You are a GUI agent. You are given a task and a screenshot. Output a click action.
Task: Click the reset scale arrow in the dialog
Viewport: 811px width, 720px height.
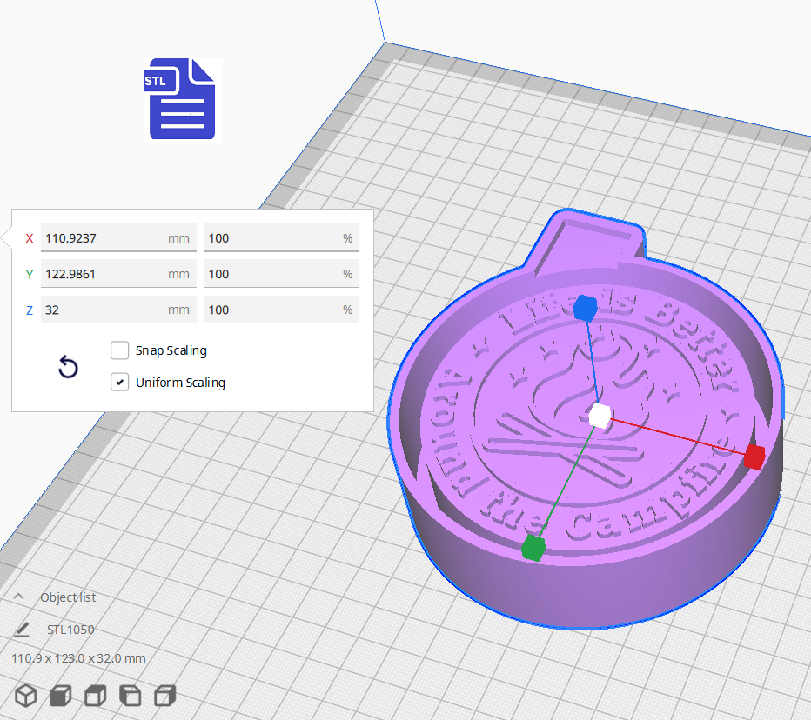[68, 367]
